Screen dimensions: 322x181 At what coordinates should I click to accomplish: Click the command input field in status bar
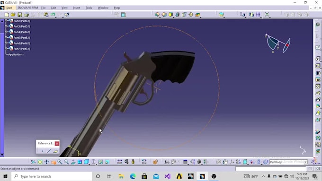point(271,169)
